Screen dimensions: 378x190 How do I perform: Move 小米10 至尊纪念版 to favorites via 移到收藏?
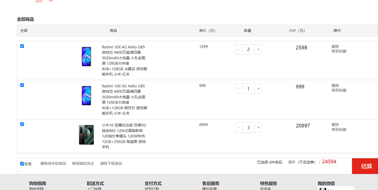(339, 129)
